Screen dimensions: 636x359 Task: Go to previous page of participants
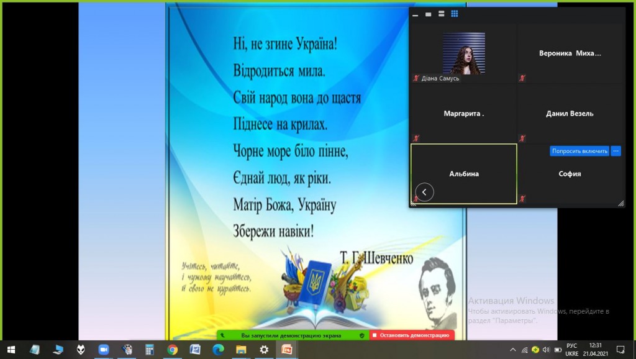(424, 193)
